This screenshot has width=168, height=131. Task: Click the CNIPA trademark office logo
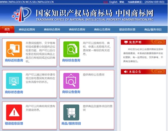(x=22, y=14)
